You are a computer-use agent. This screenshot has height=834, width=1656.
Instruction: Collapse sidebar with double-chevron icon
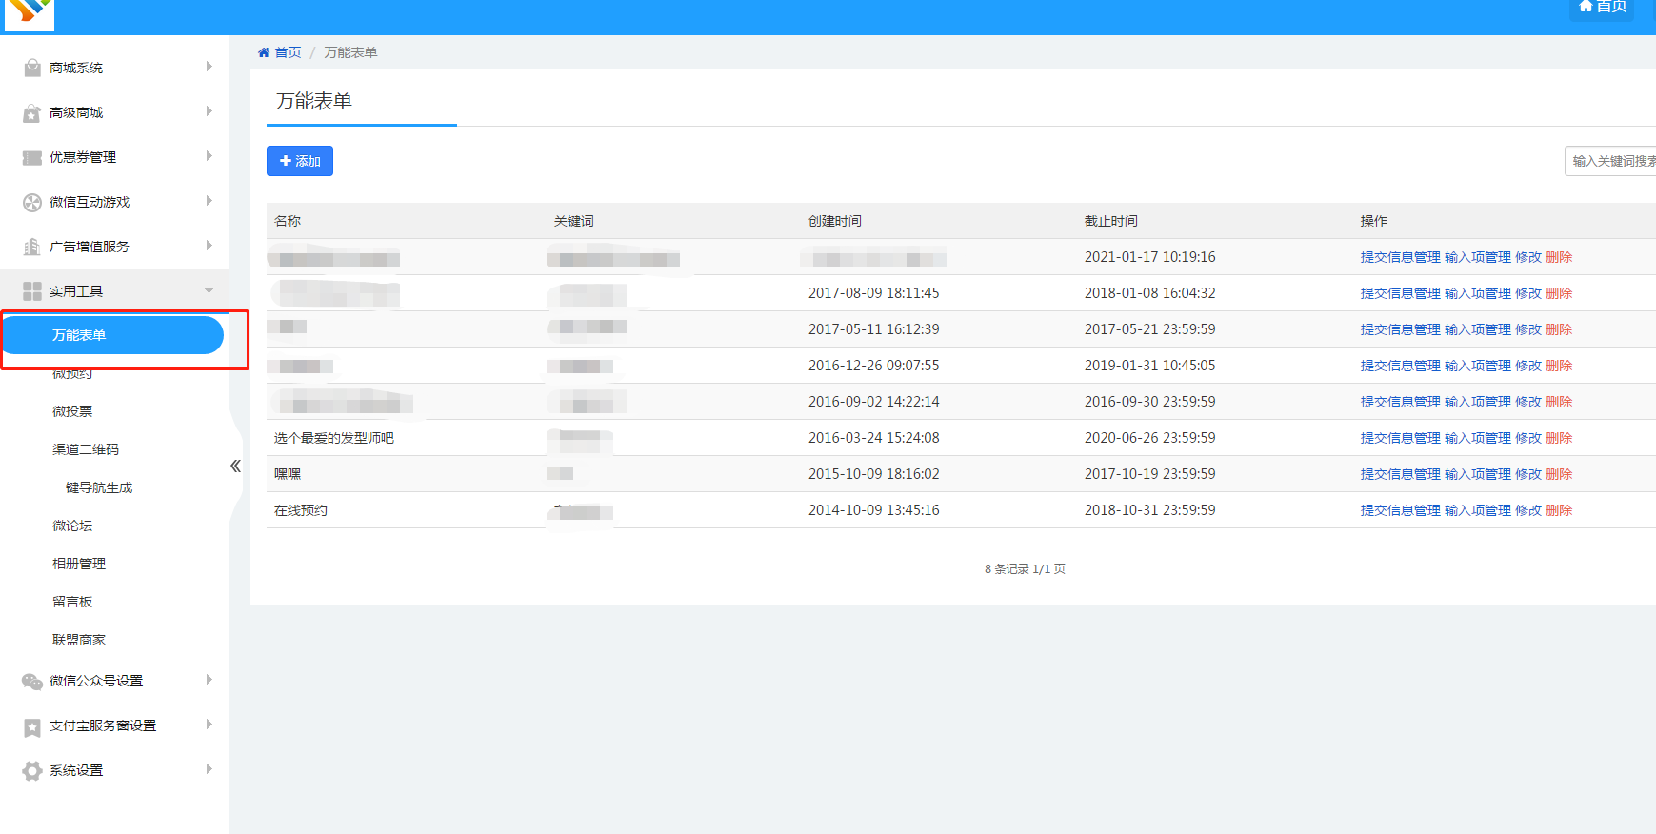[235, 466]
